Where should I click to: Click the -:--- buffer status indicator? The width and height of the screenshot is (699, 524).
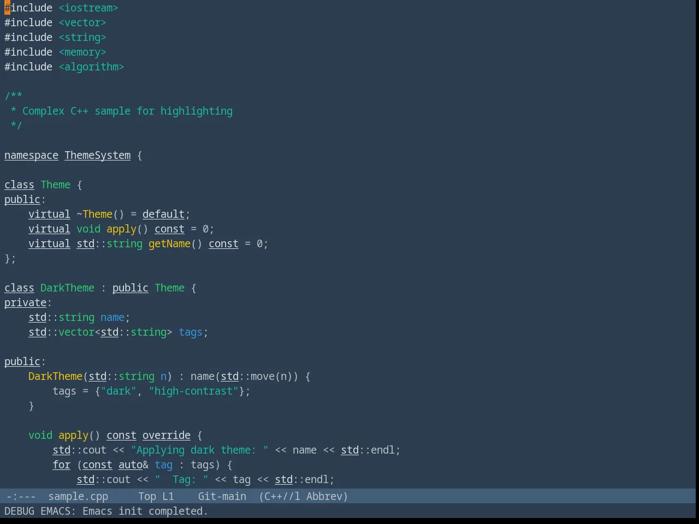(x=21, y=496)
